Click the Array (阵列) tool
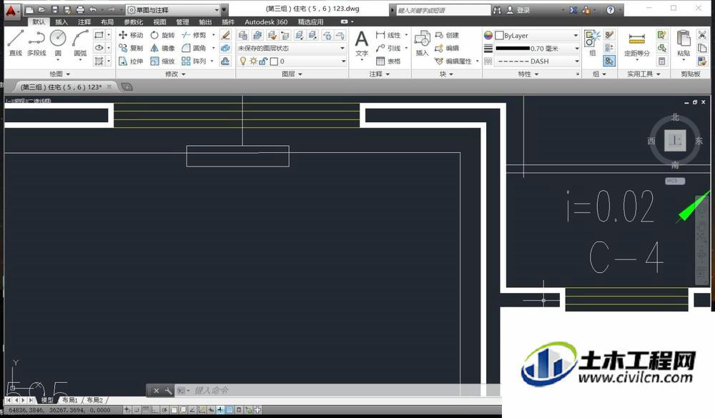This screenshot has height=418, width=715. click(194, 61)
